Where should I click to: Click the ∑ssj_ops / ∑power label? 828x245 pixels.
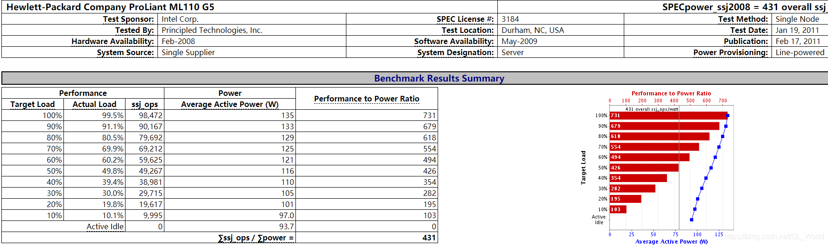tap(256, 238)
